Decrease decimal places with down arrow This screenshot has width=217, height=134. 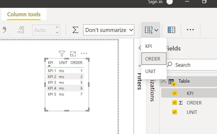click(57, 32)
